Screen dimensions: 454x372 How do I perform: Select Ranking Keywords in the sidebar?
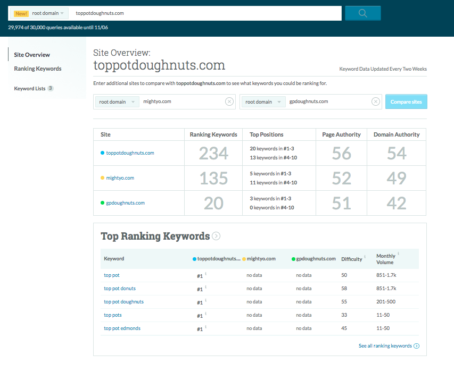(x=38, y=69)
